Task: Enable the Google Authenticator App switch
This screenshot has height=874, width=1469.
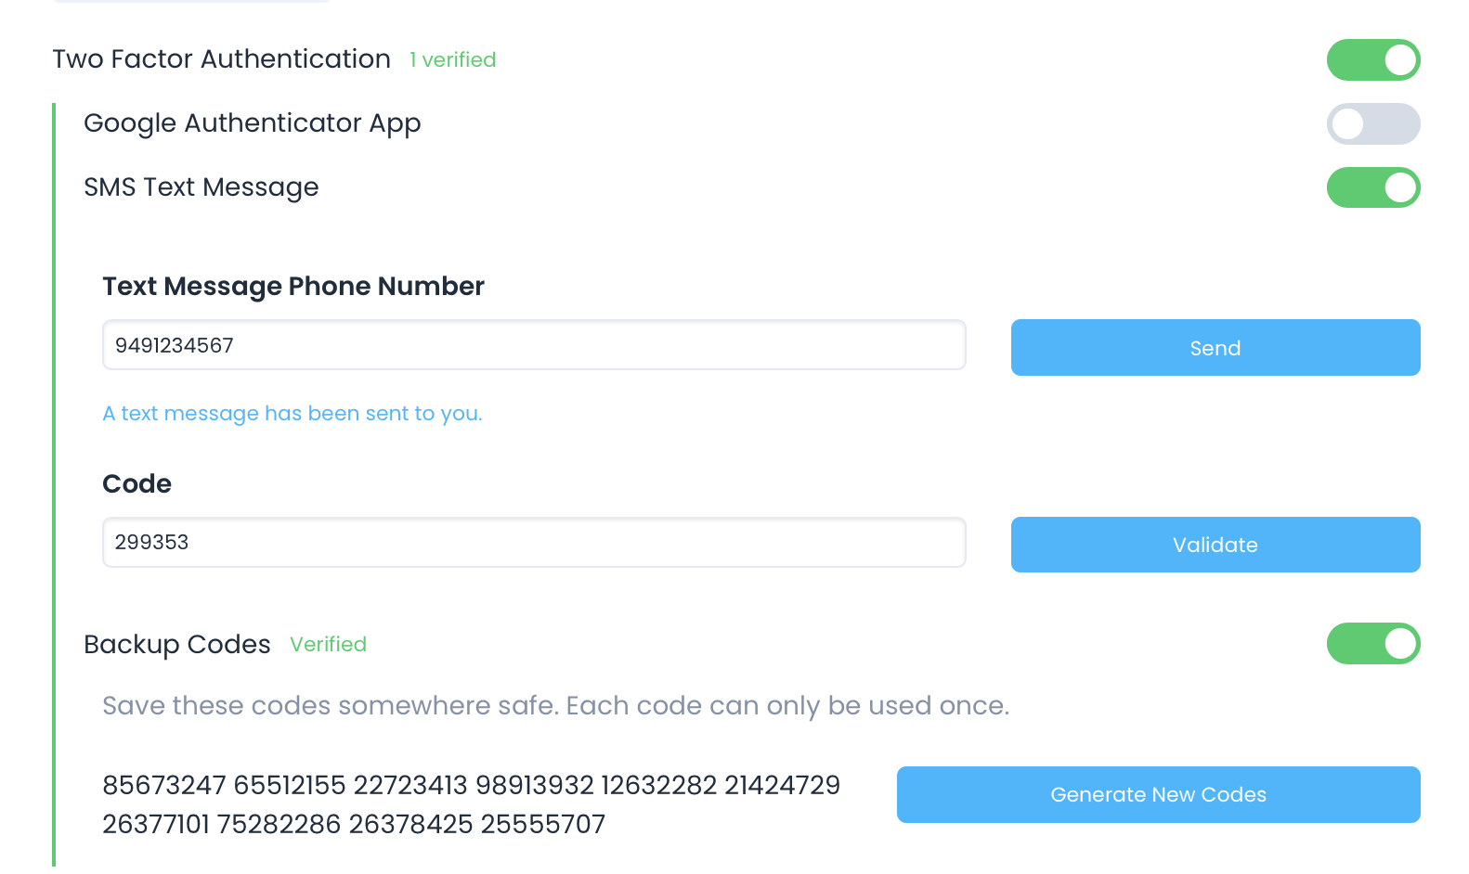Action: [x=1372, y=124]
